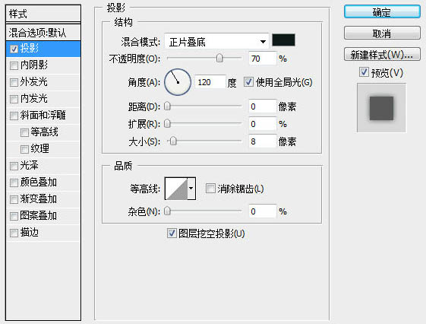Enable the 图案叠加 checkbox
This screenshot has height=324, width=426.
pos(14,216)
